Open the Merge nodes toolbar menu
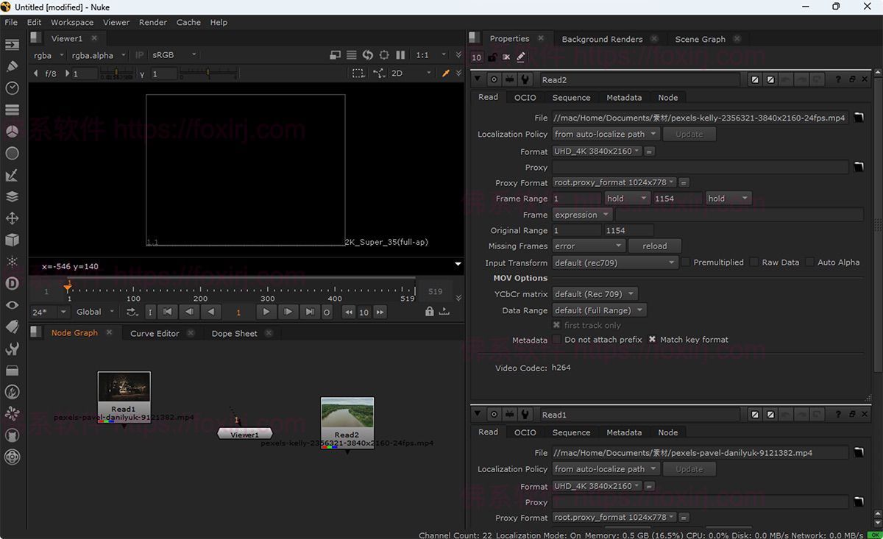 click(12, 196)
